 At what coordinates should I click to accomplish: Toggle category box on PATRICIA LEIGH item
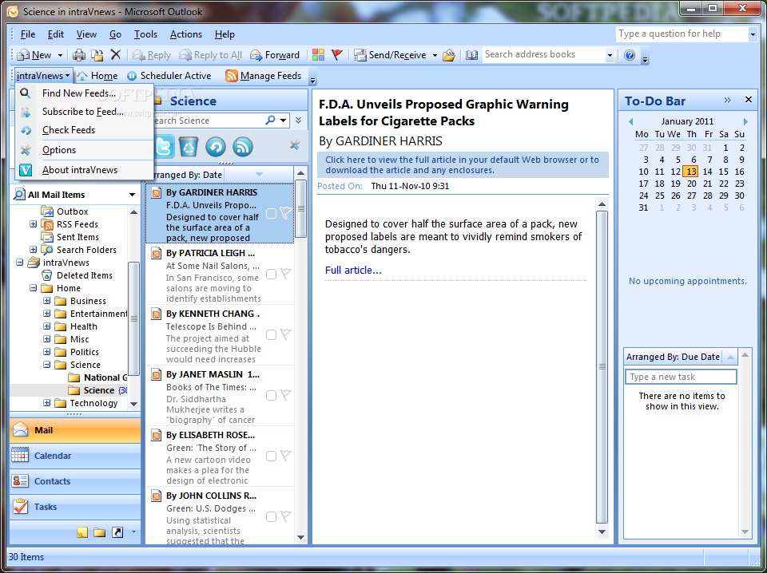[271, 274]
